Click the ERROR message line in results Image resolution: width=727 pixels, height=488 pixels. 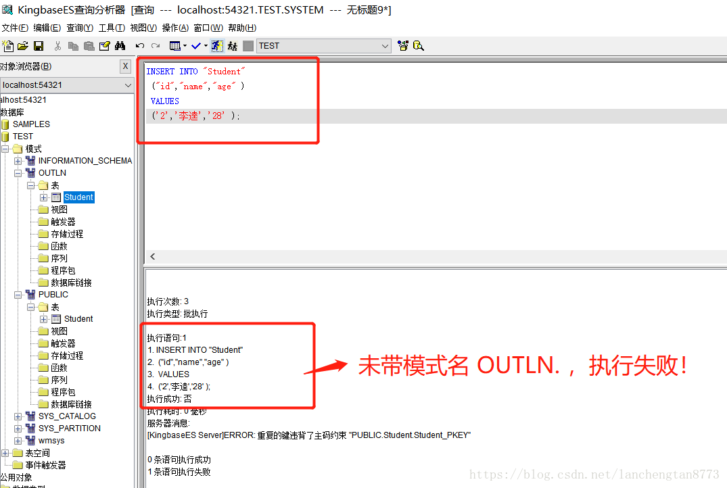tap(309, 435)
